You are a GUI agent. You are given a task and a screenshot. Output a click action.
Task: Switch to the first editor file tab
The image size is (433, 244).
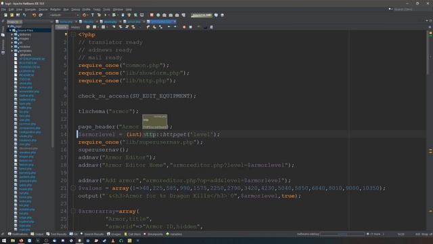point(66,22)
